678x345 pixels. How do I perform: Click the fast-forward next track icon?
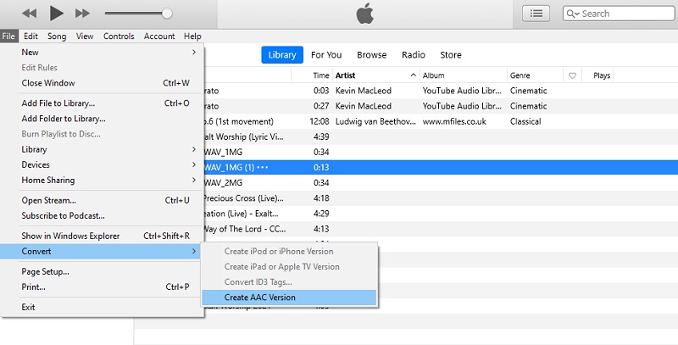coord(82,14)
